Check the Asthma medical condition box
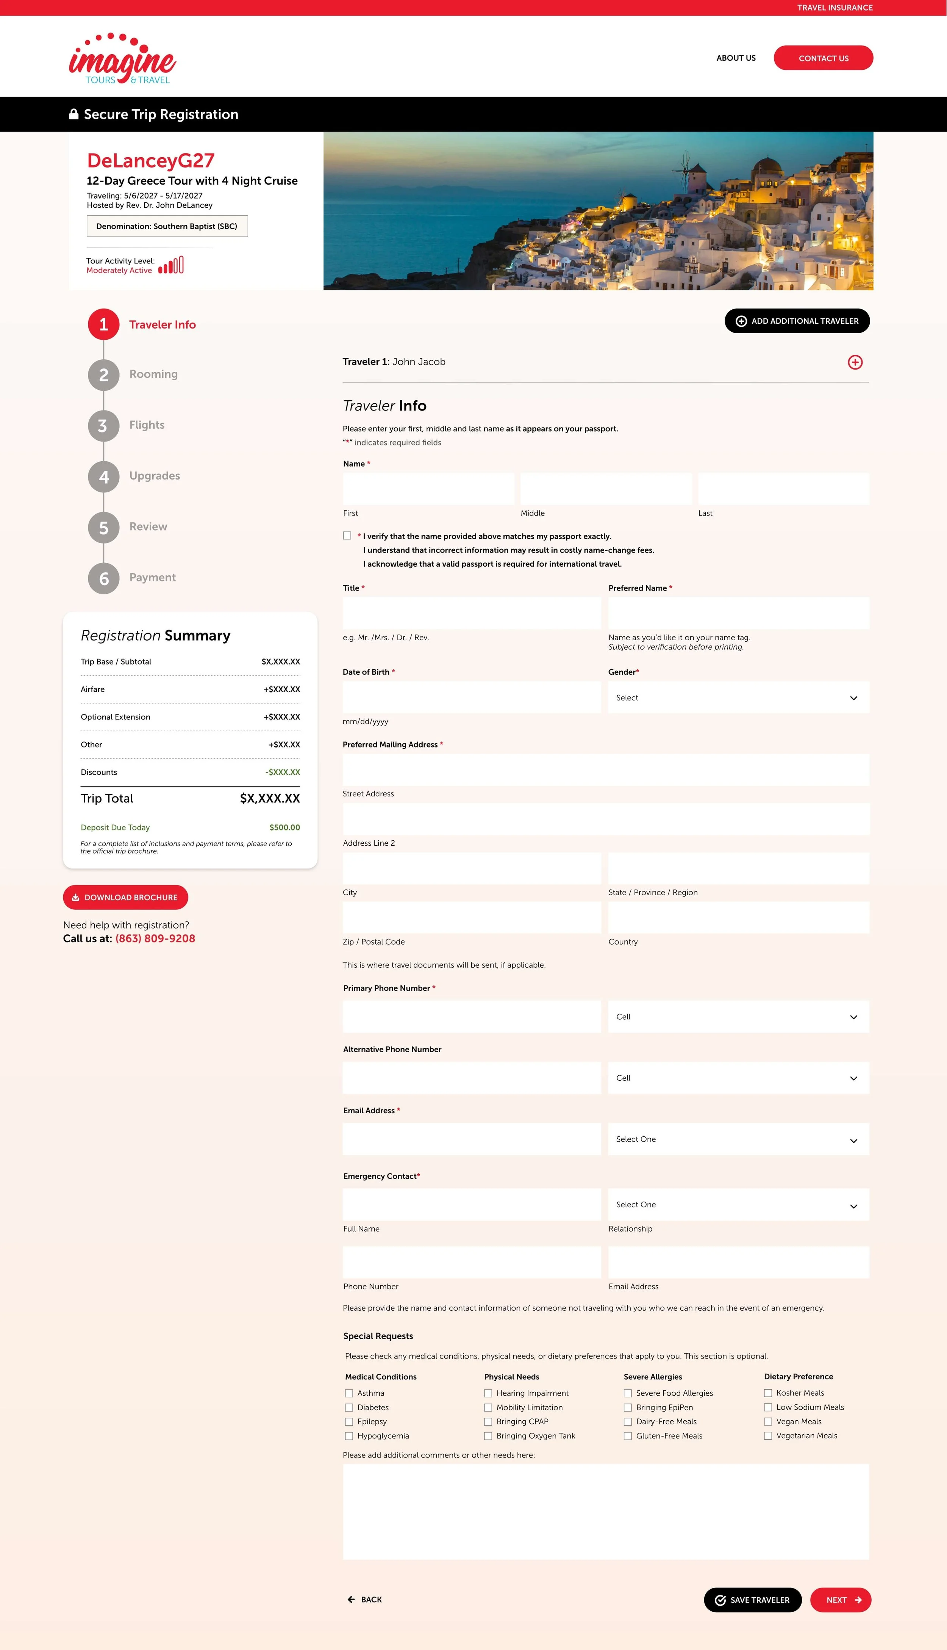The width and height of the screenshot is (947, 1650). 349,1393
